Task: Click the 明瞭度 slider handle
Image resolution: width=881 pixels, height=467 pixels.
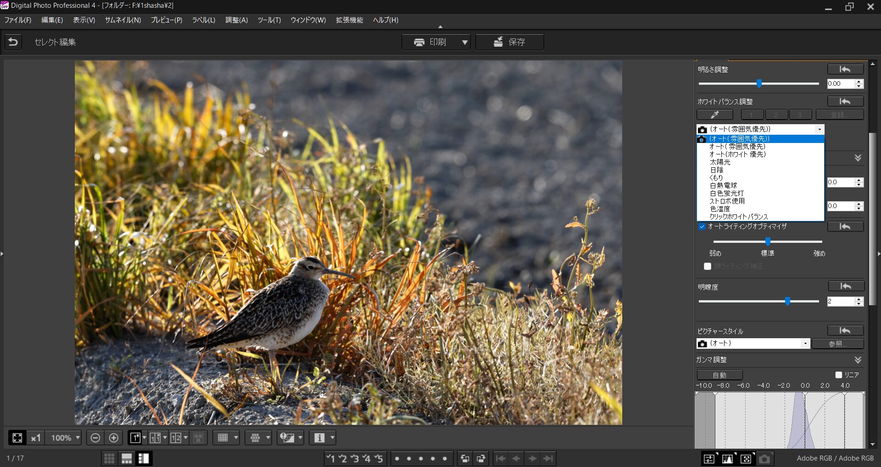Action: [x=787, y=301]
